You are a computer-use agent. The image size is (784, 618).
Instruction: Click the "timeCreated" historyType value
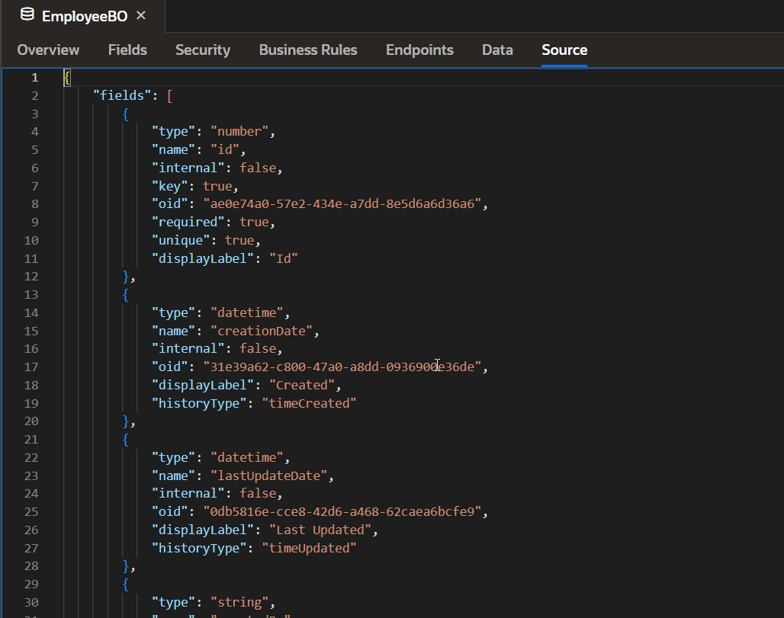[x=309, y=403]
